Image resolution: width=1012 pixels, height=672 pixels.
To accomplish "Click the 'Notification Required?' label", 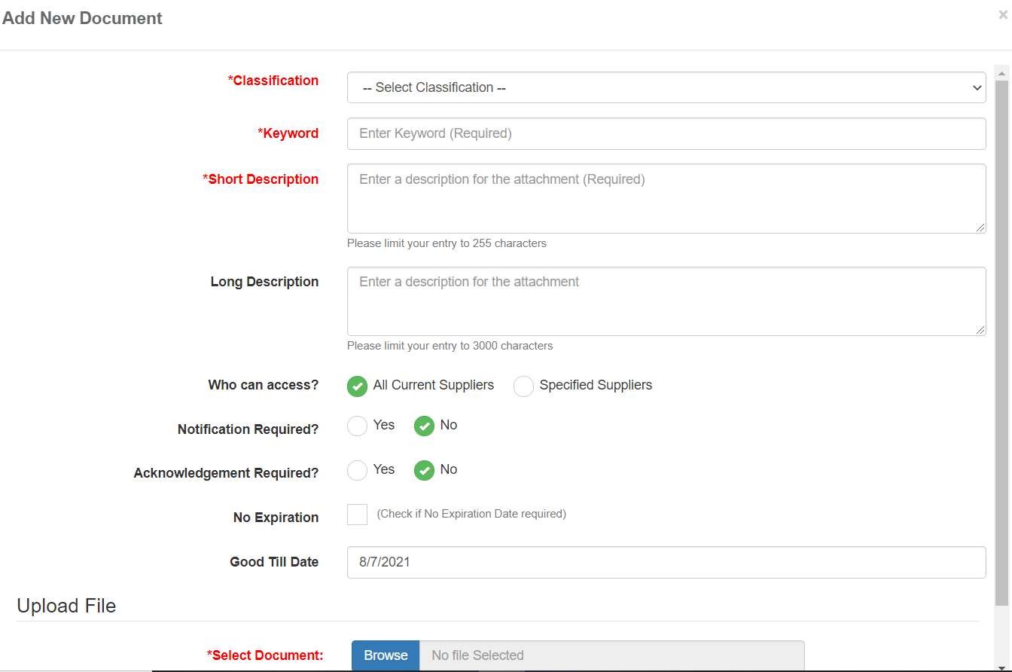I will click(248, 429).
